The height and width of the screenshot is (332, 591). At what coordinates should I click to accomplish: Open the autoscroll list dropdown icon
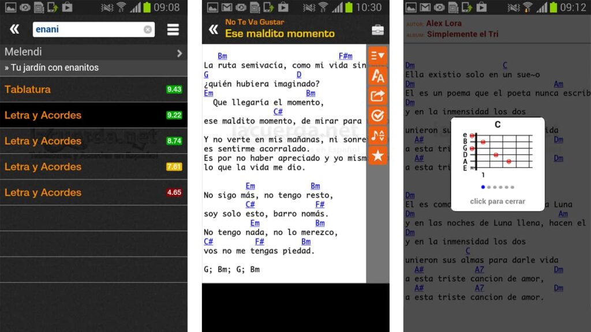(377, 56)
